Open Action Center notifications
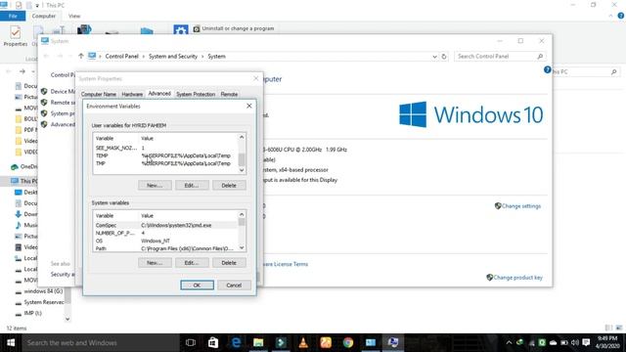This screenshot has width=626, height=352. pyautogui.click(x=586, y=343)
